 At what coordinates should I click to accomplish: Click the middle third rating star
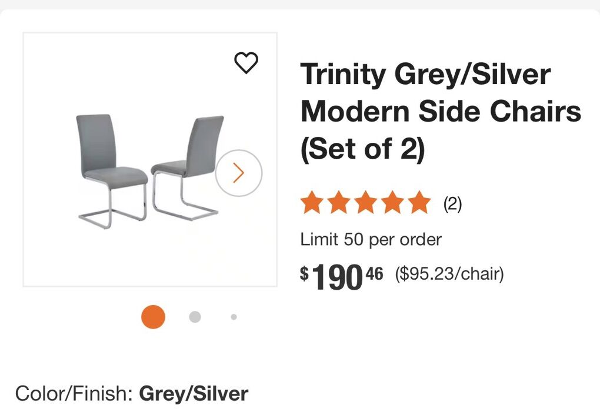365,203
